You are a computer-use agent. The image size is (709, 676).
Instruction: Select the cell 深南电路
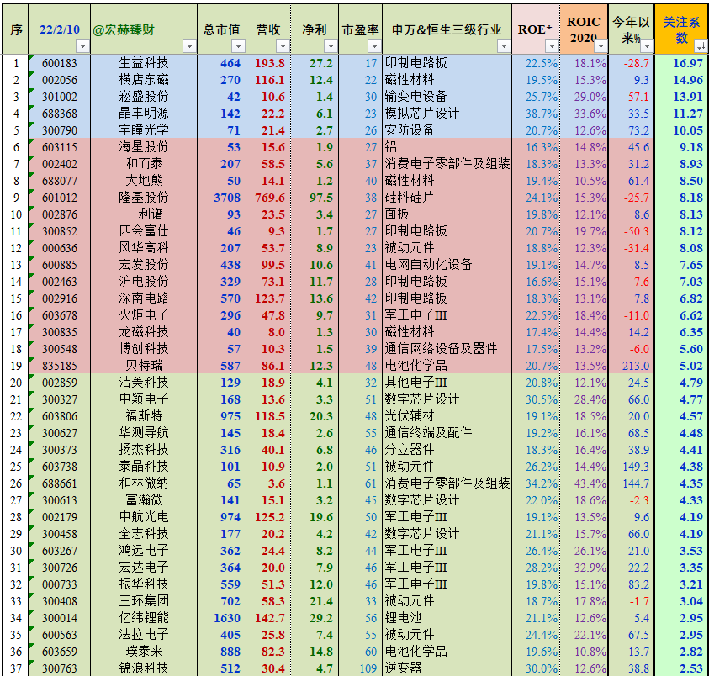click(144, 298)
